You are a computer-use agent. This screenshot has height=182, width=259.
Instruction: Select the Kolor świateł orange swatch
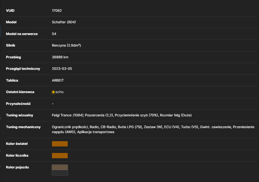tap(60, 144)
